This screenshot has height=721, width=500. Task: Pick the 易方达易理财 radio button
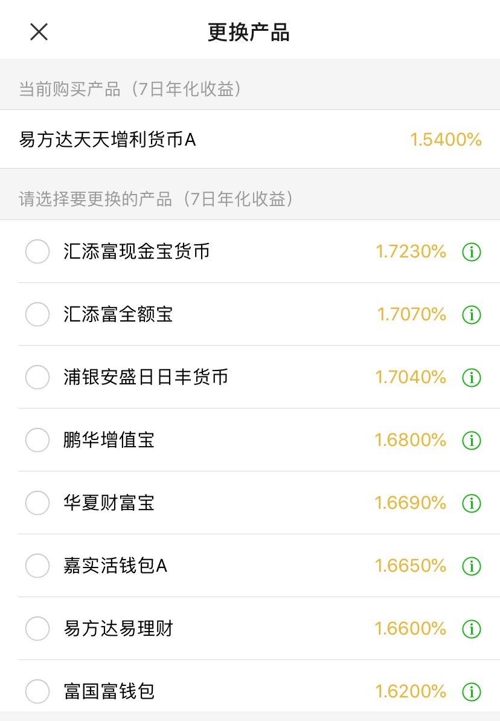pos(37,628)
